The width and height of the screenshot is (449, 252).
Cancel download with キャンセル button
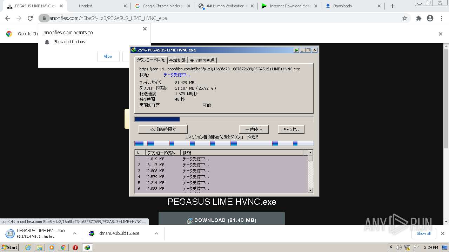291,129
